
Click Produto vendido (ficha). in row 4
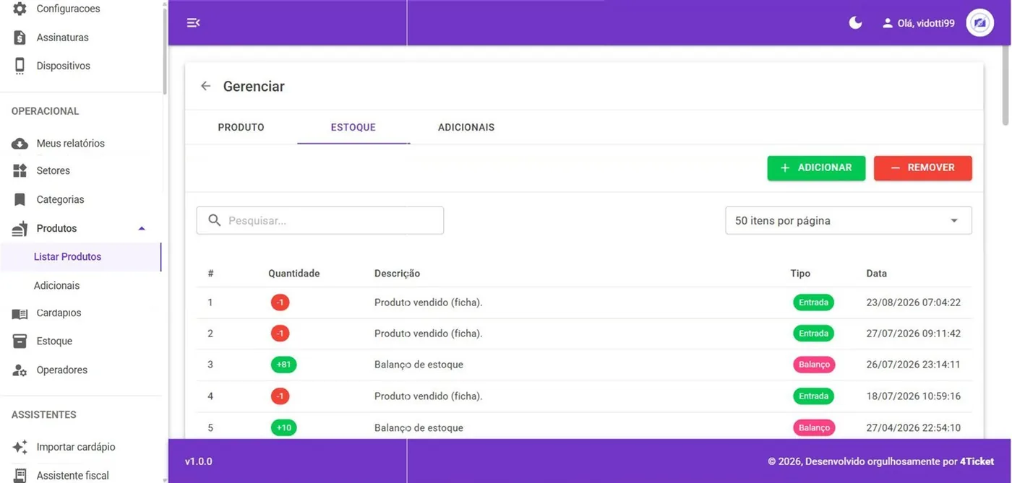(x=428, y=396)
